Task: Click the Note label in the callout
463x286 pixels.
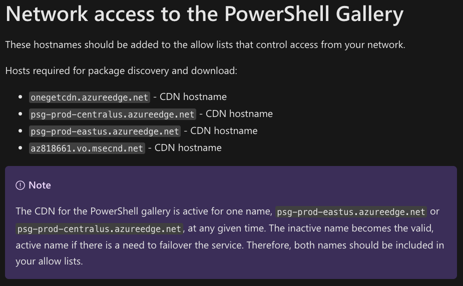Action: click(40, 185)
